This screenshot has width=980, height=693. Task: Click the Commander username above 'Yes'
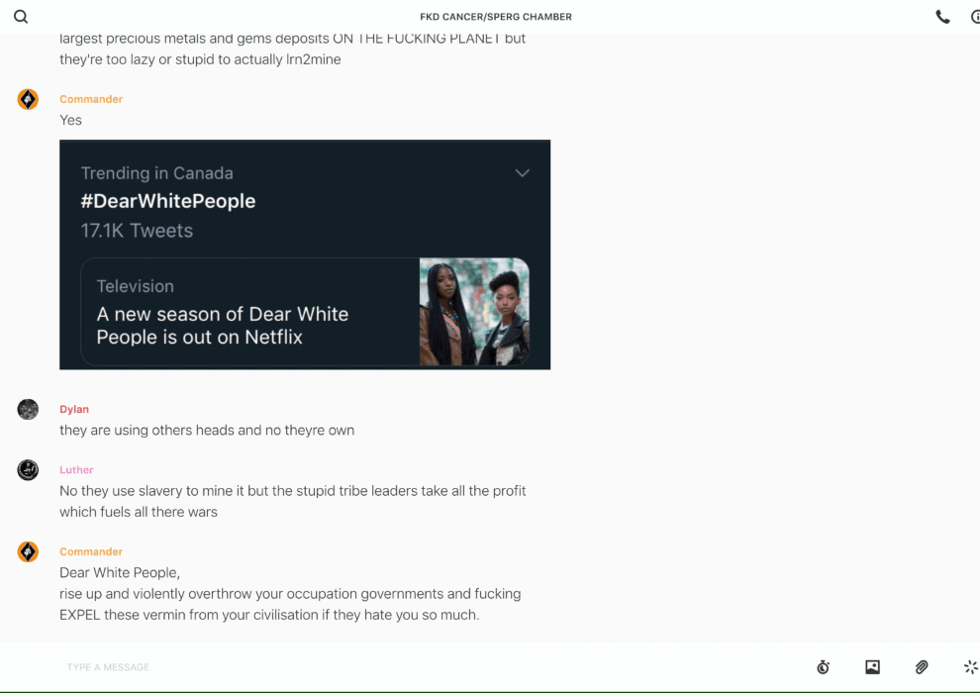pyautogui.click(x=91, y=99)
